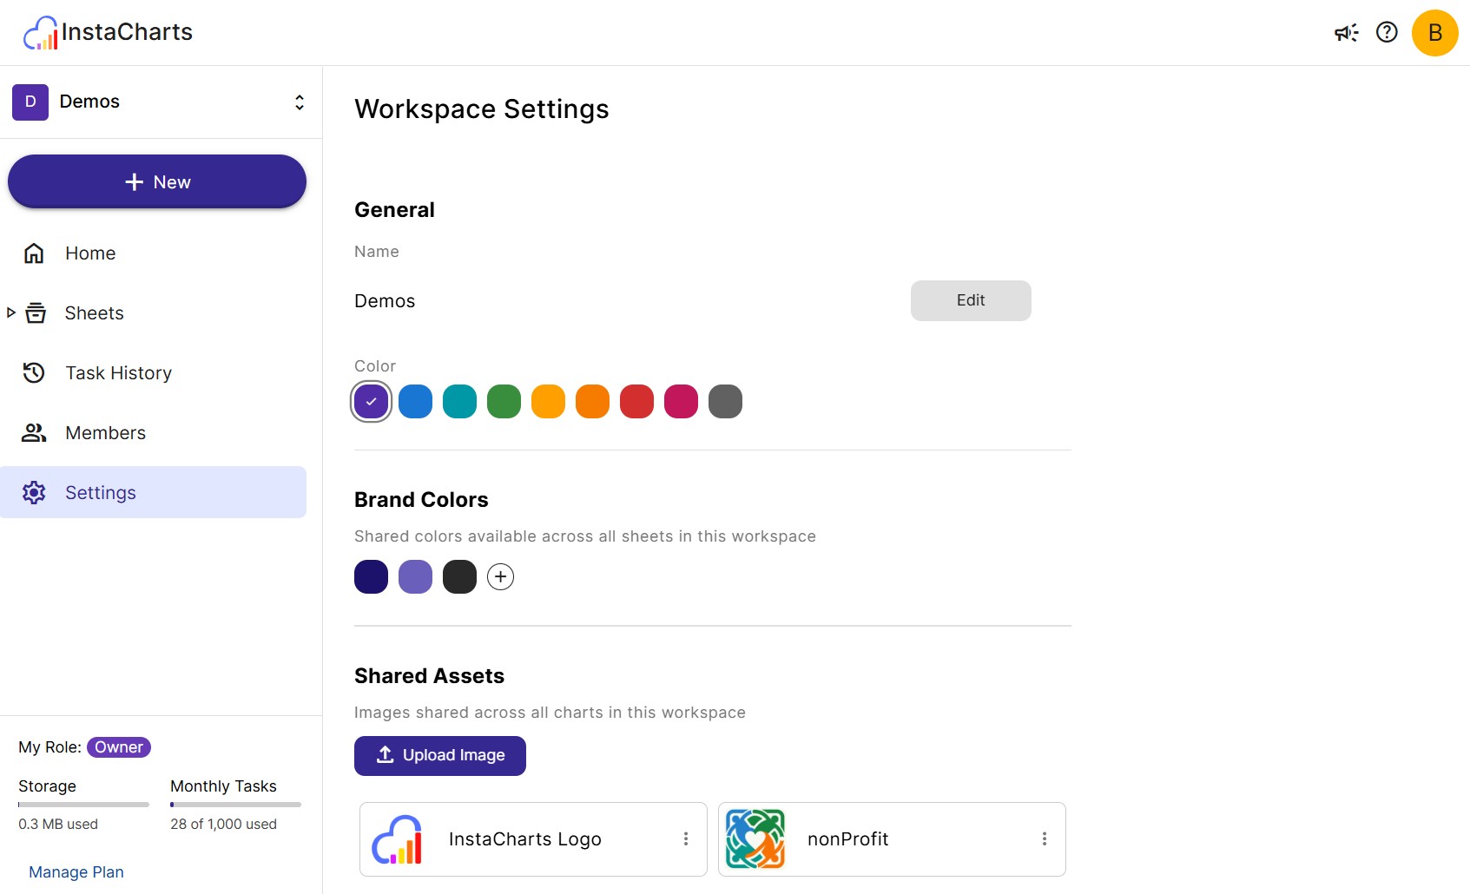Click the nonProfit image thumbnail

point(755,838)
